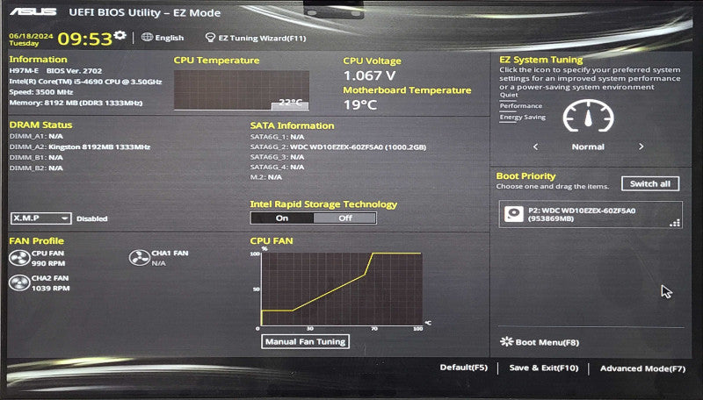Screen dimensions: 703x400
Task: Select next system tuning mode with right arrow
Action: pos(641,146)
